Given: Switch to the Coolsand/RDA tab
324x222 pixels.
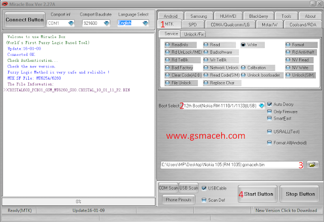Looking at the screenshot, I should pyautogui.click(x=303, y=25).
